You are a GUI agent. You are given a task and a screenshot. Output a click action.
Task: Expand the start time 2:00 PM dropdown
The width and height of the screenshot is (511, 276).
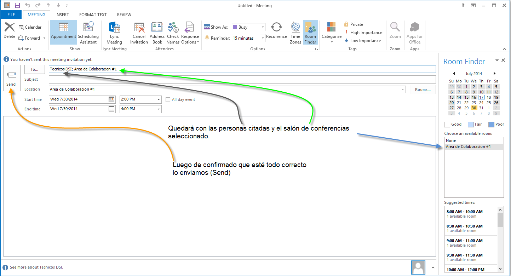(158, 100)
